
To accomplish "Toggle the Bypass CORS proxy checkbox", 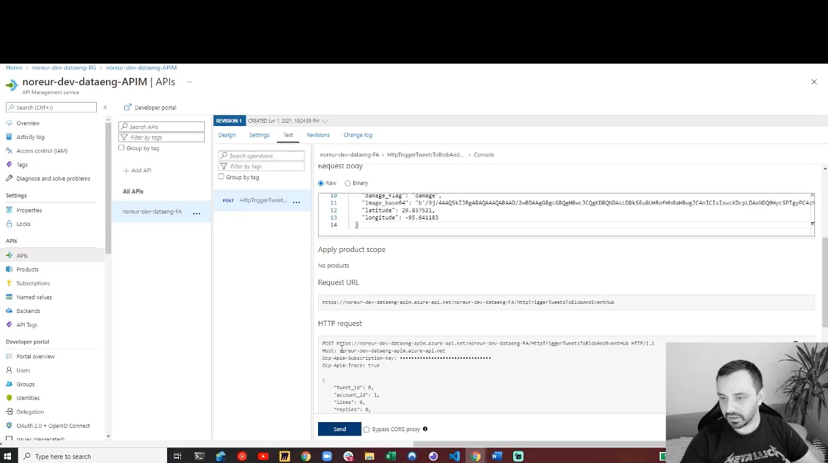I will [367, 429].
